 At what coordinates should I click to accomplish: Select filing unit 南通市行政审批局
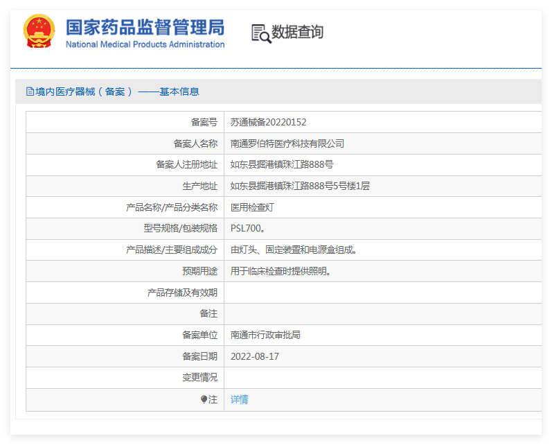pos(265,335)
